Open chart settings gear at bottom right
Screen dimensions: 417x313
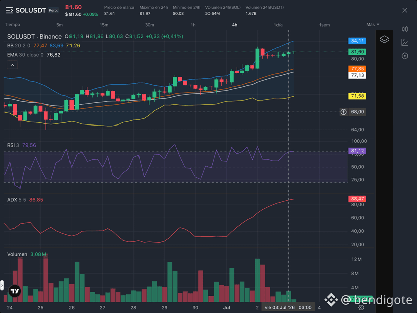[x=361, y=307]
